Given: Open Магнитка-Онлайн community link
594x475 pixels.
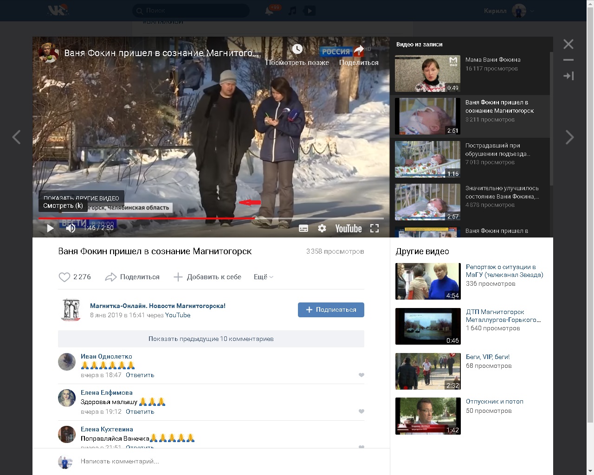Looking at the screenshot, I should tap(157, 306).
